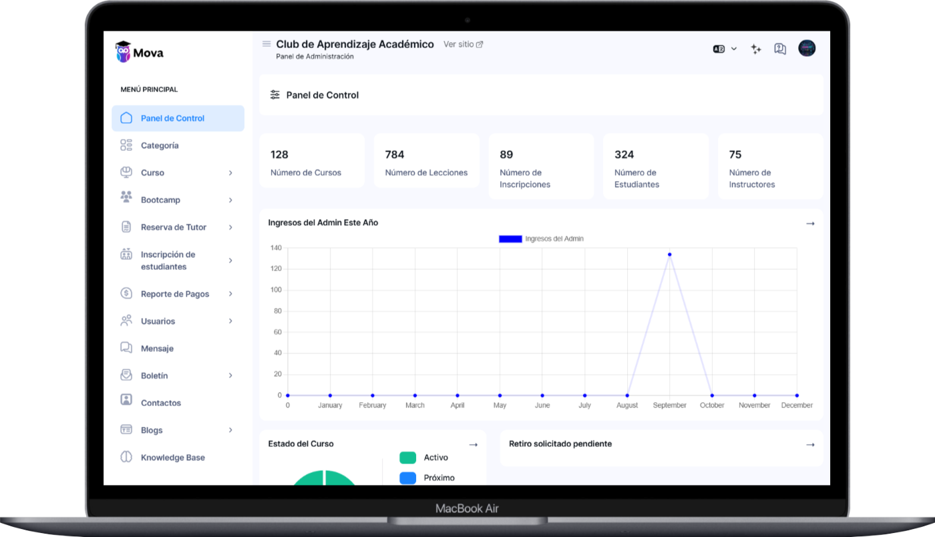Click the September data point on chart
The height and width of the screenshot is (537, 935).
pyautogui.click(x=669, y=254)
